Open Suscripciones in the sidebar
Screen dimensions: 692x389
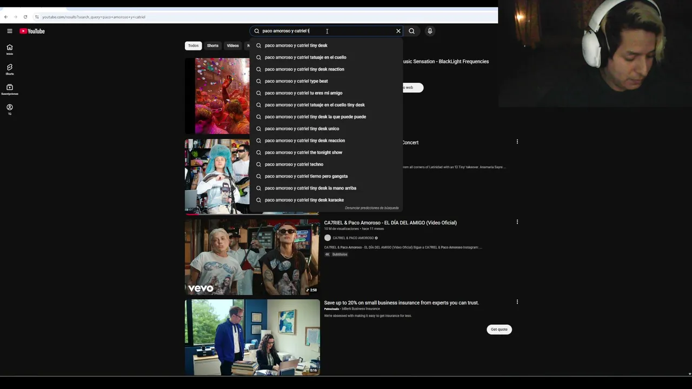[10, 89]
